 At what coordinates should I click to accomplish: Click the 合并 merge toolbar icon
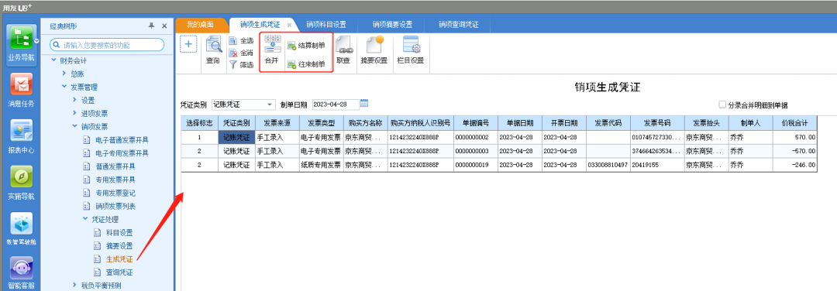pyautogui.click(x=272, y=51)
